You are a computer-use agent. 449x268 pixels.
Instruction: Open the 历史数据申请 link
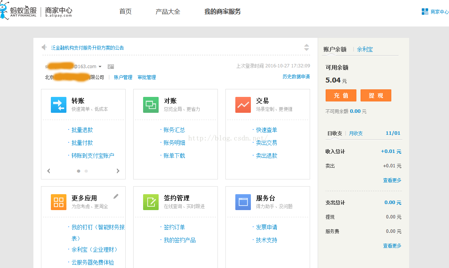pos(296,76)
